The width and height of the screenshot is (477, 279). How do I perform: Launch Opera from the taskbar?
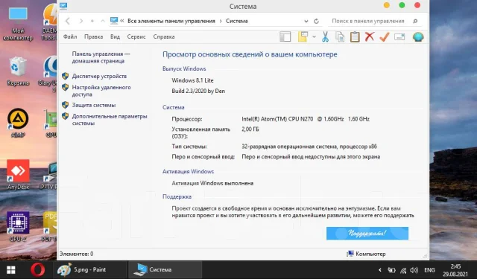pyautogui.click(x=38, y=269)
